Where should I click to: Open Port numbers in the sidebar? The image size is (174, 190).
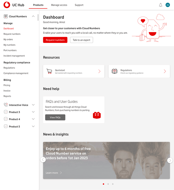point(10,50)
